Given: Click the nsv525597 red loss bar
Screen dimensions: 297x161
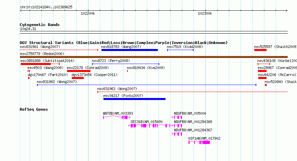Looking at the screenshot, I should tap(260, 50).
